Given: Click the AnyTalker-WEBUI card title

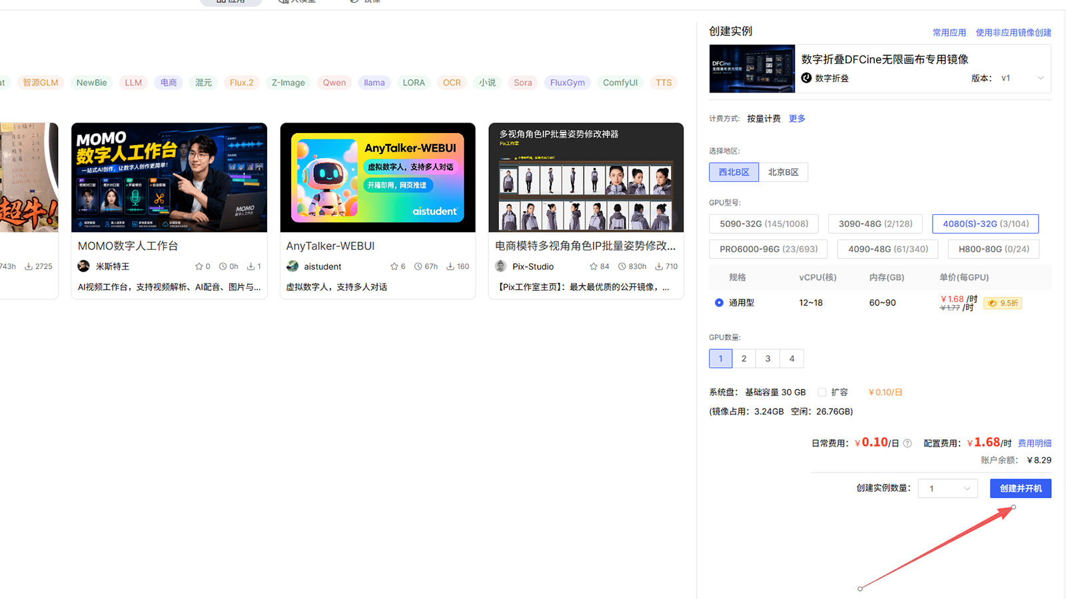Looking at the screenshot, I should pos(330,246).
